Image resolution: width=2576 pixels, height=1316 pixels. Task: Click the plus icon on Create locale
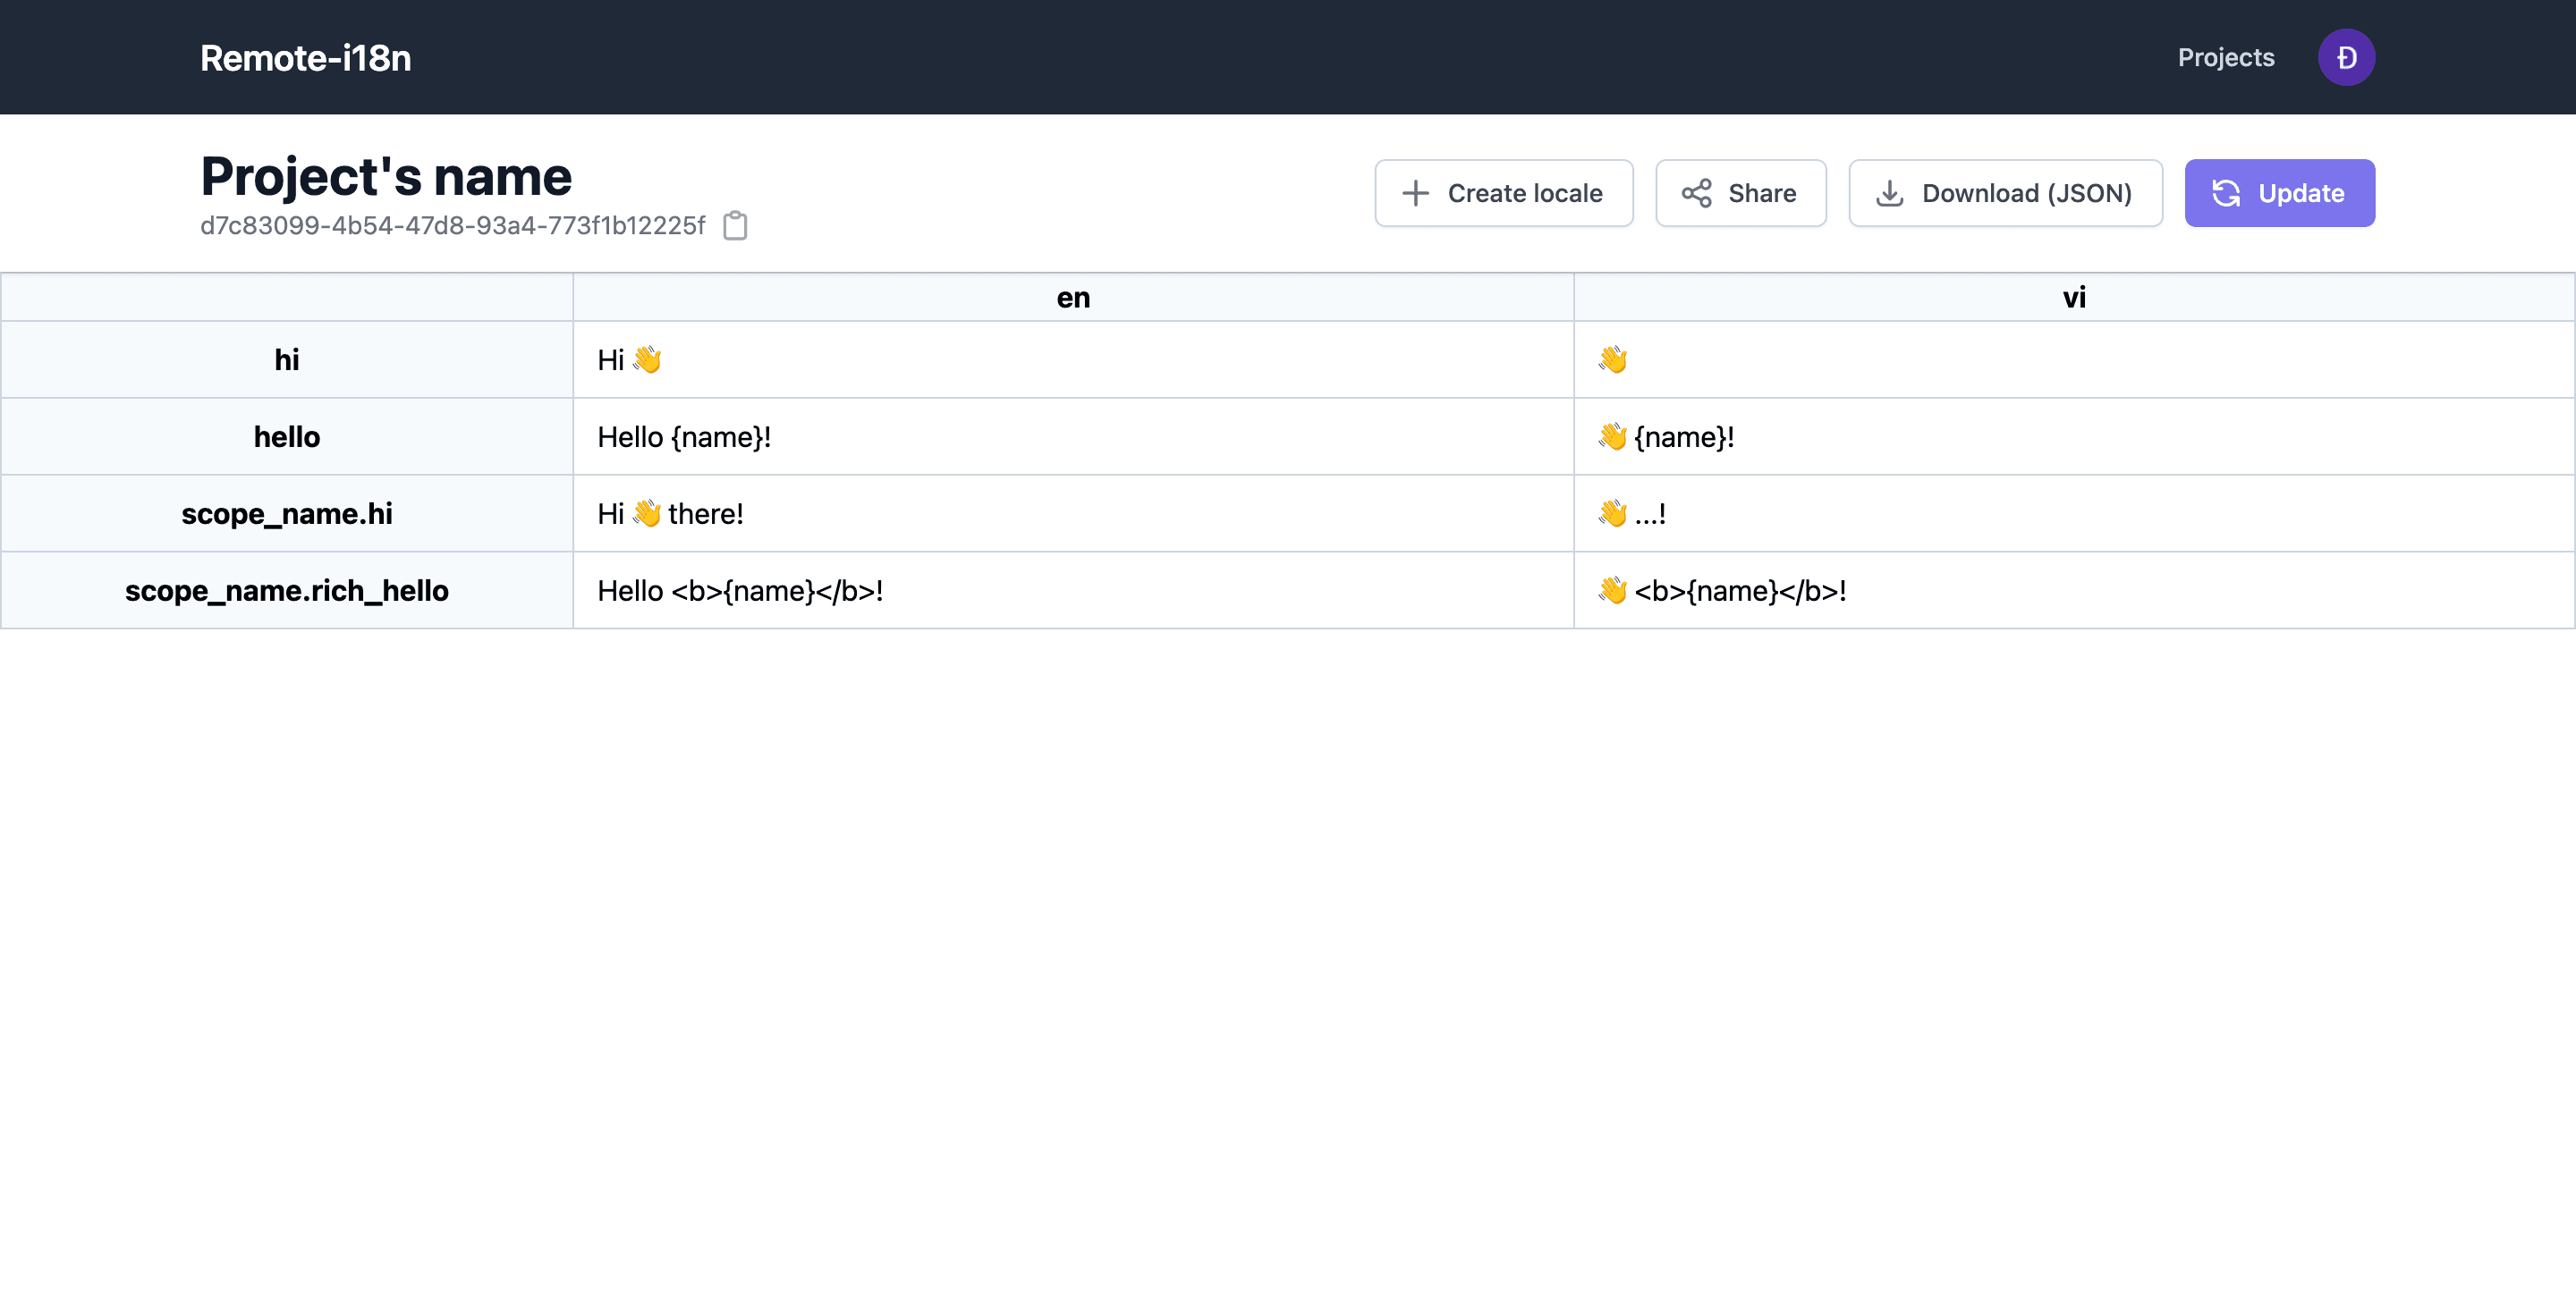pos(1415,193)
